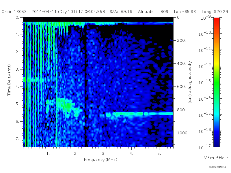Click the 'Long: 320.29' header value
The image size is (231, 173).
coord(215,12)
